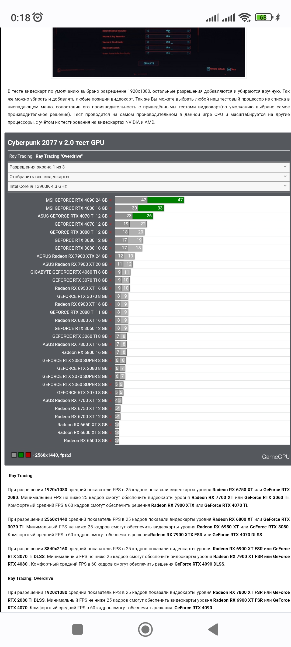Image resolution: width=291 pixels, height=647 pixels.
Task: Open recent apps with the square button
Action: click(78, 629)
